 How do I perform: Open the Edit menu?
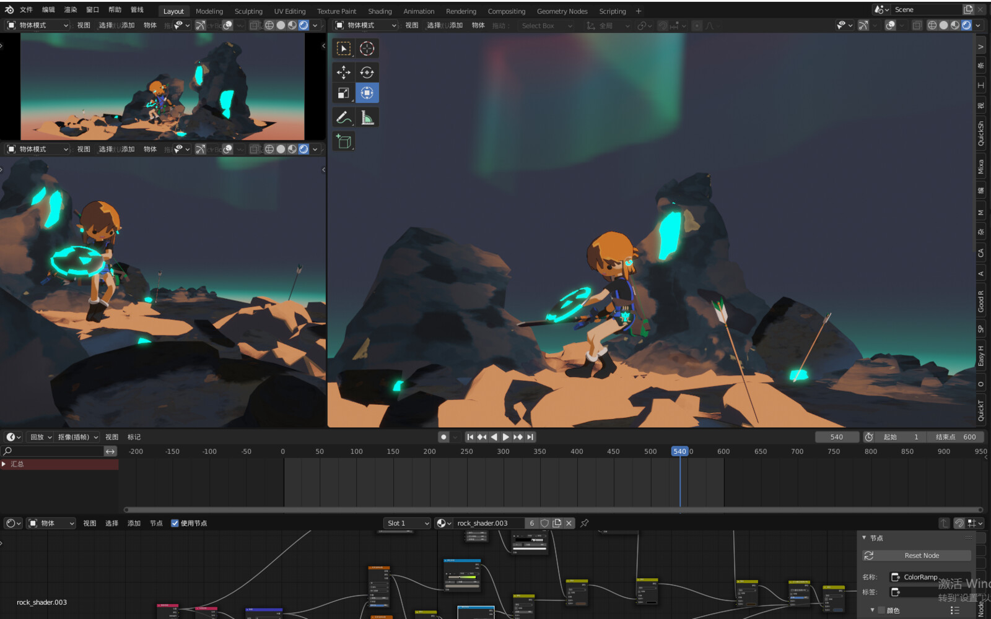coord(48,10)
